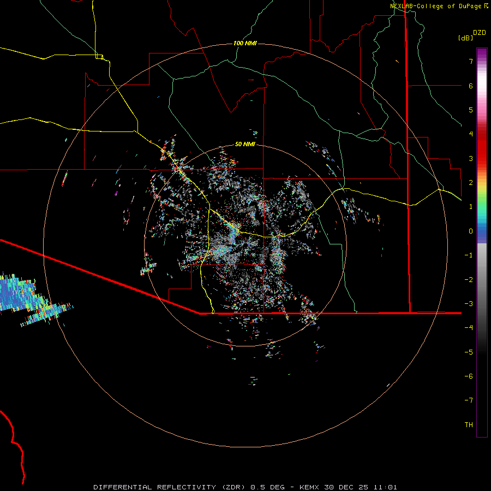Click the '0.5 DEG' elevation angle text
The image size is (491, 491).
[x=268, y=487]
